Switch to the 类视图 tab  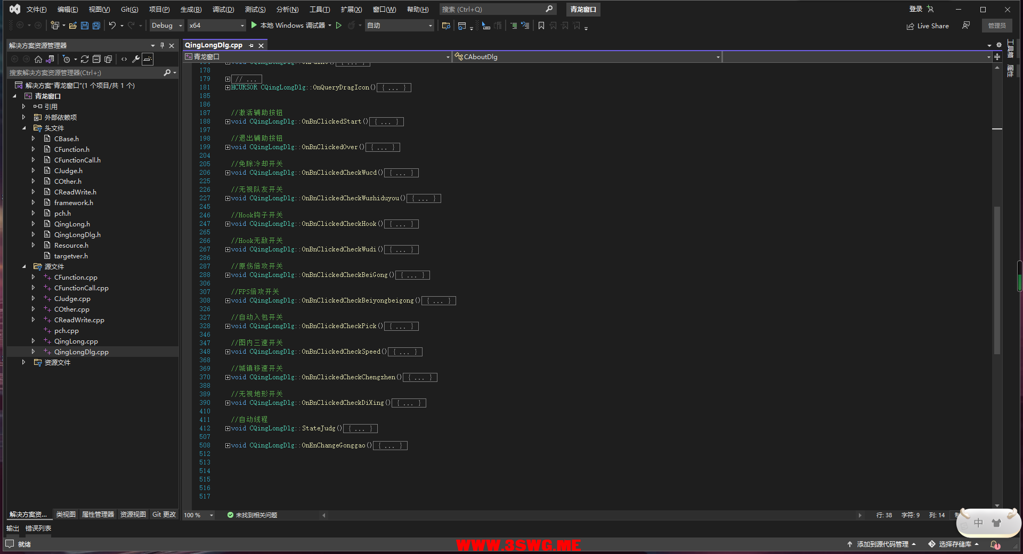tap(66, 515)
